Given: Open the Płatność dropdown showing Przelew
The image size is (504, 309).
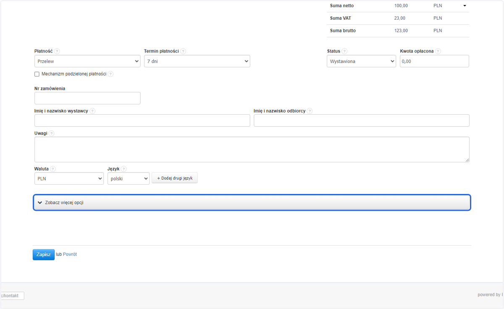Looking at the screenshot, I should point(87,61).
